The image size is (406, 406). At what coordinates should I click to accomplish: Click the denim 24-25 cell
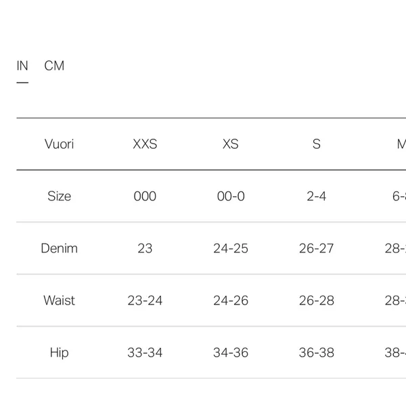click(x=231, y=248)
